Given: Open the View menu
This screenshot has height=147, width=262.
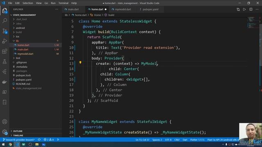Looking at the screenshot, I should [38, 3].
